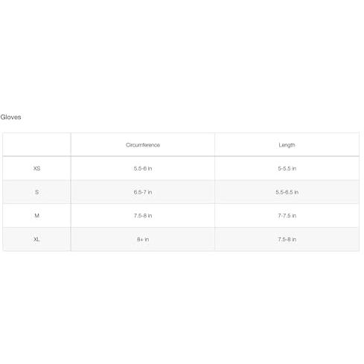Select XS length 5-5.5 in cell
The image size is (364, 364).
[287, 168]
